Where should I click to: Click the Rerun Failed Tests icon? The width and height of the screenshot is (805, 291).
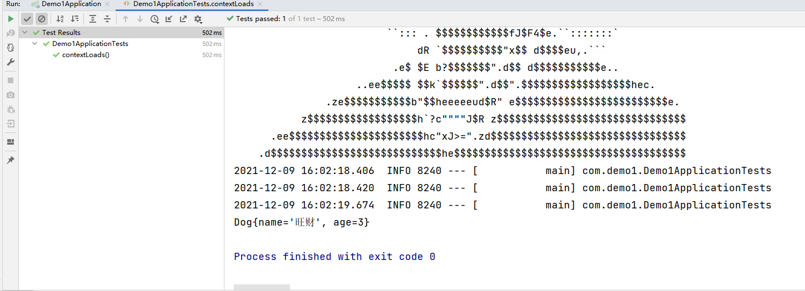pos(11,33)
